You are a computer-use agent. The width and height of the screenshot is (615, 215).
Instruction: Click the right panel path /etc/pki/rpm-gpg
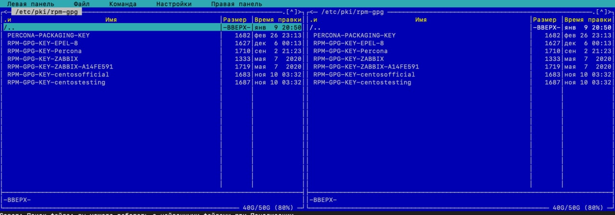[x=353, y=12]
